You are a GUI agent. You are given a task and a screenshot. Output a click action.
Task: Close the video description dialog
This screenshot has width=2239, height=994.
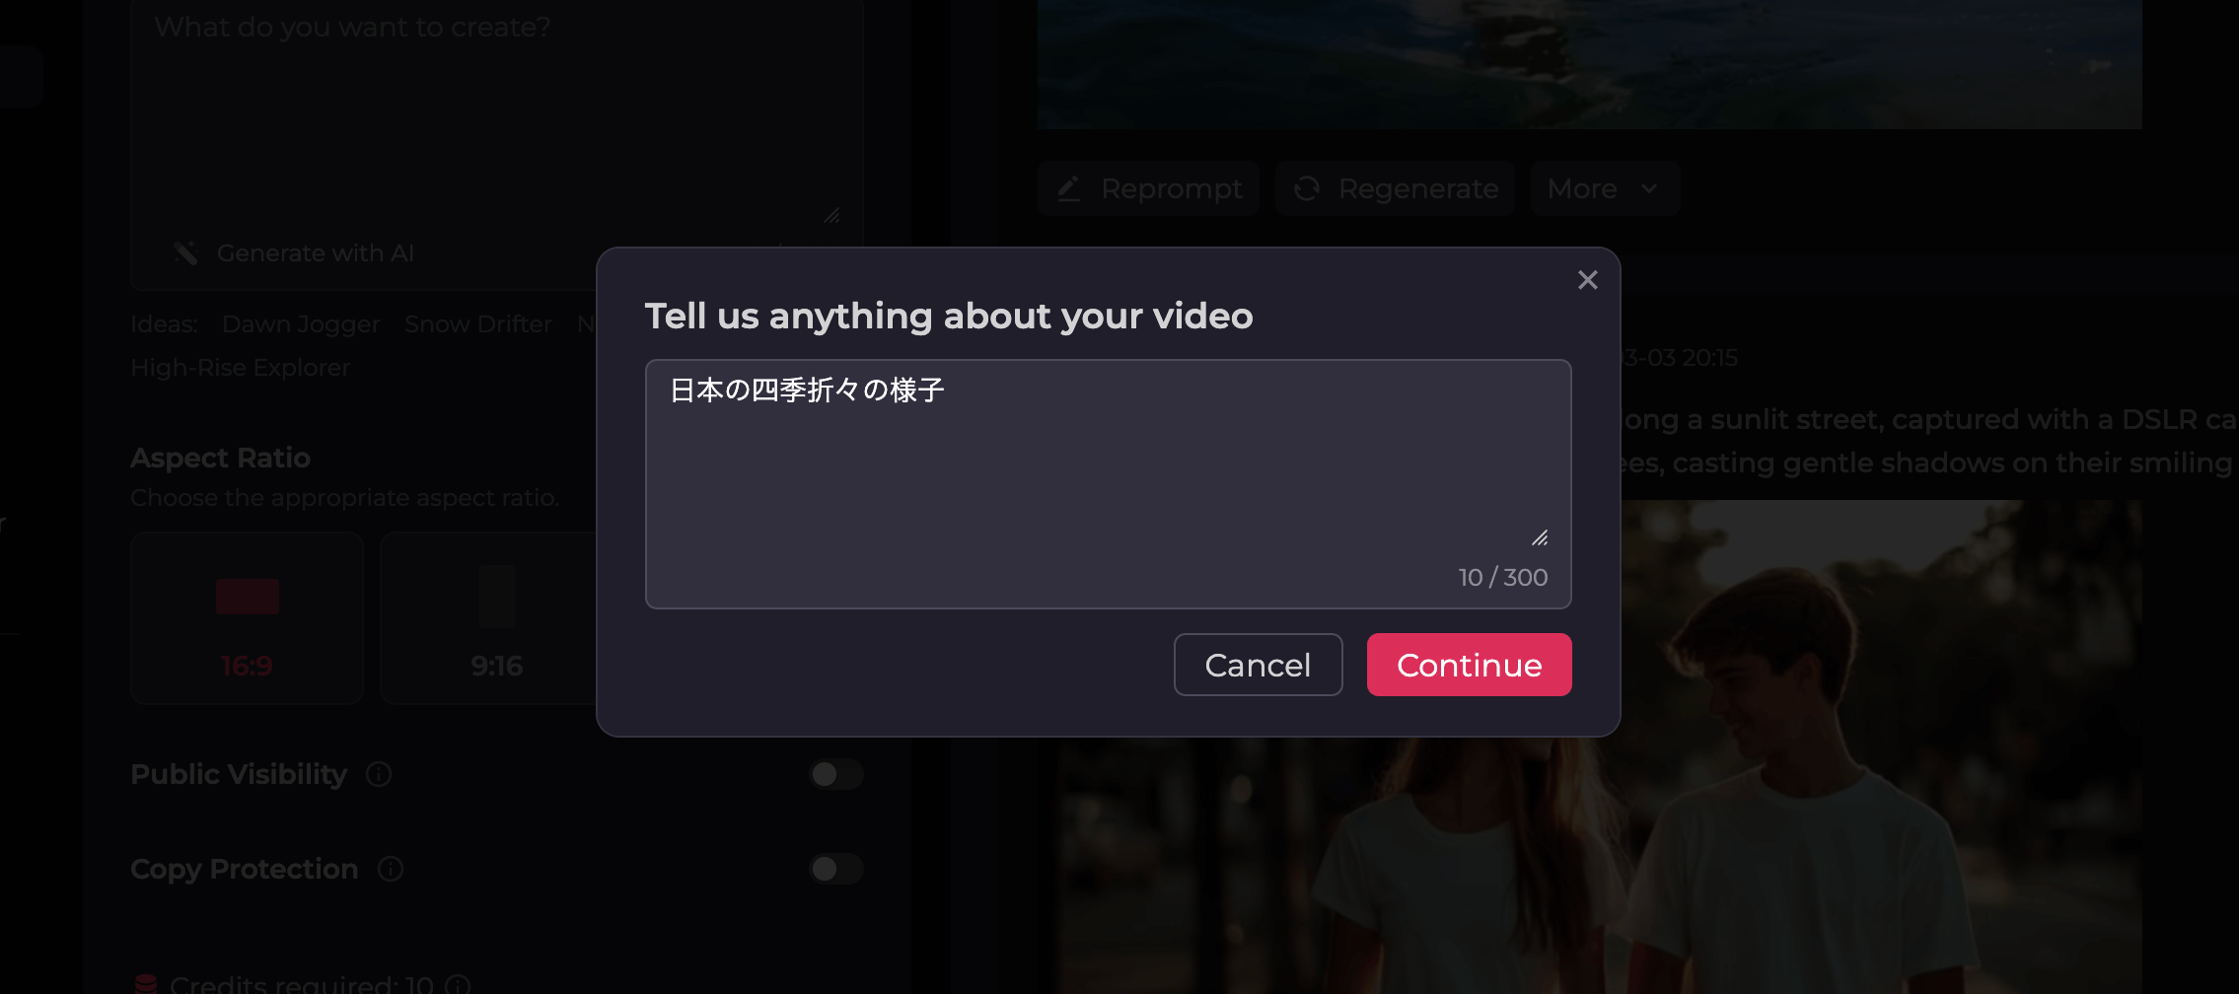tap(1587, 280)
